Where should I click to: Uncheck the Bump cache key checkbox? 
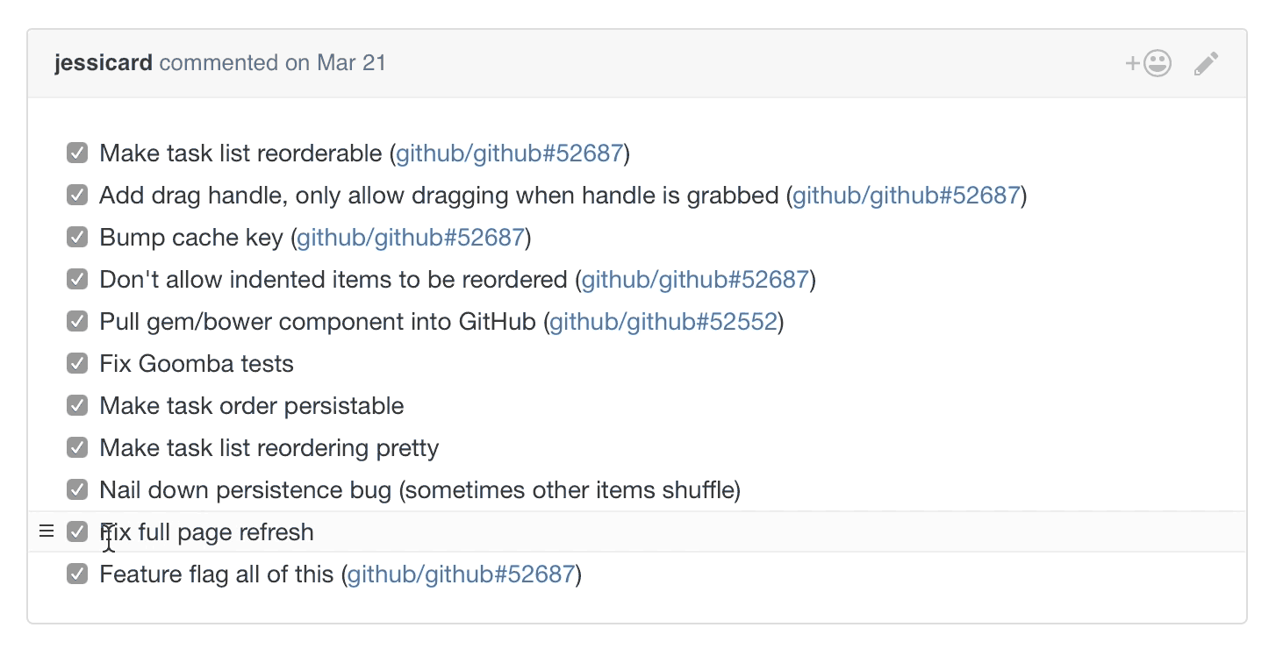77,237
